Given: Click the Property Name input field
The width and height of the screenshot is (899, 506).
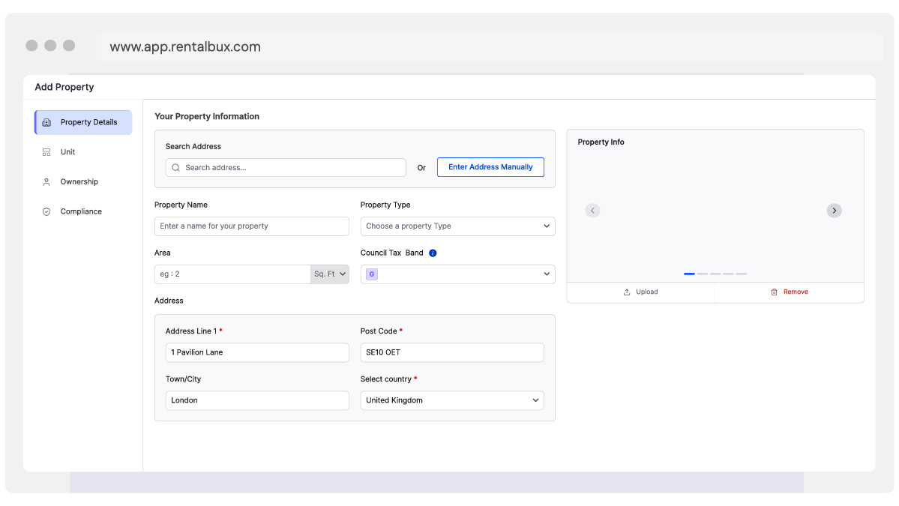Looking at the screenshot, I should coord(251,226).
